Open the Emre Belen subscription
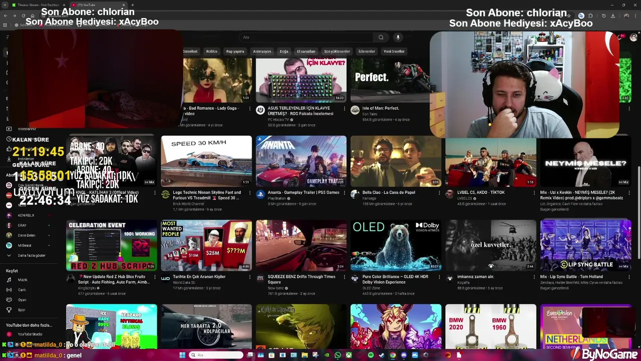The height and width of the screenshot is (361, 641). click(28, 235)
